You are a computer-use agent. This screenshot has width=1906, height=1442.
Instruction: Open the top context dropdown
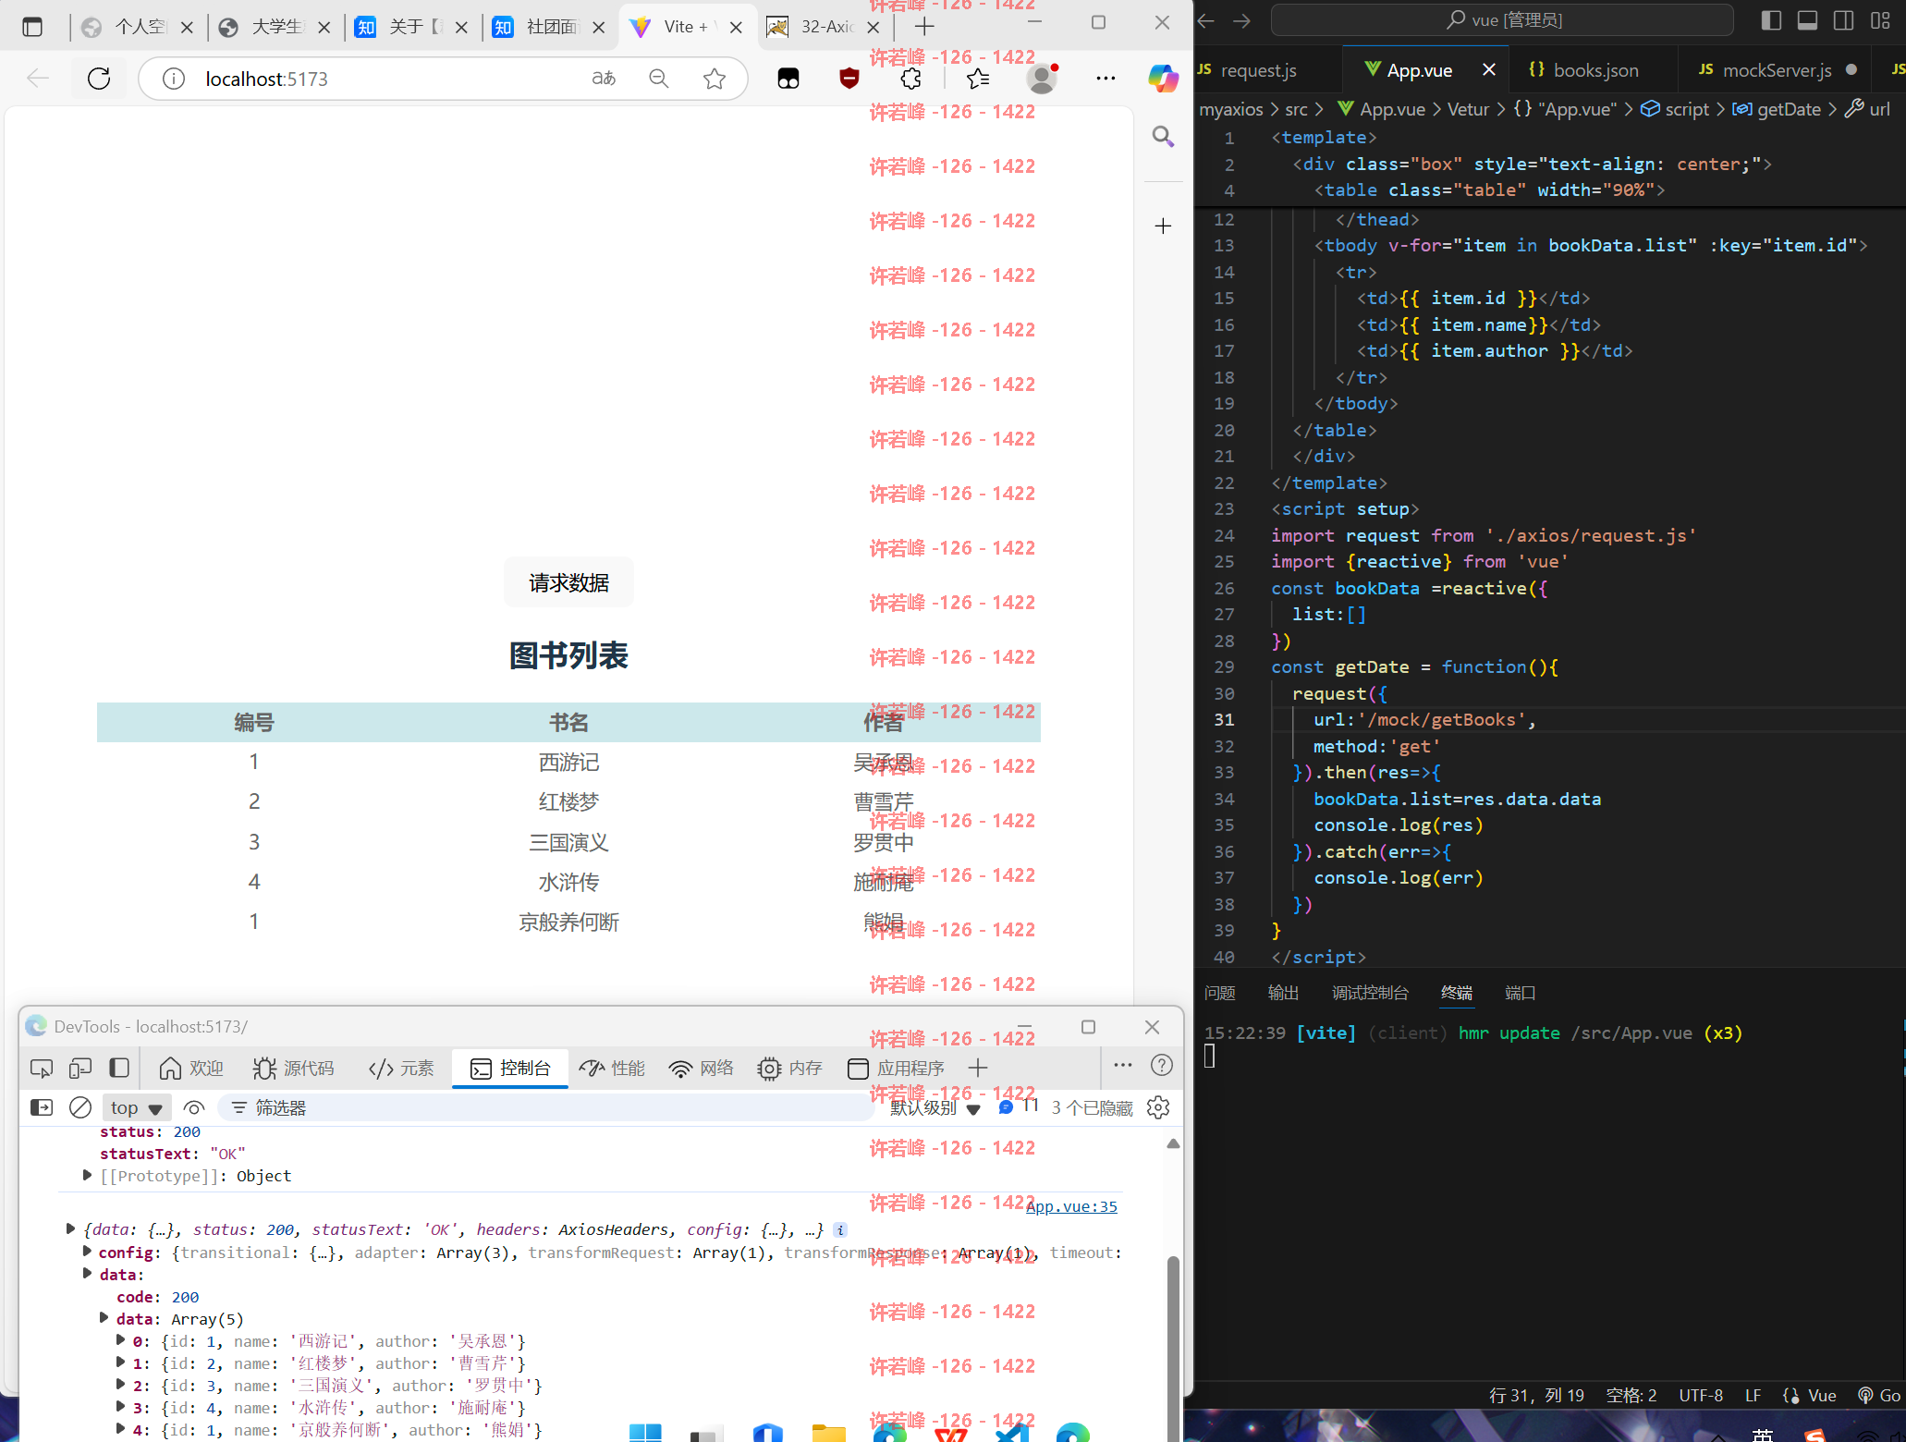click(x=136, y=1107)
